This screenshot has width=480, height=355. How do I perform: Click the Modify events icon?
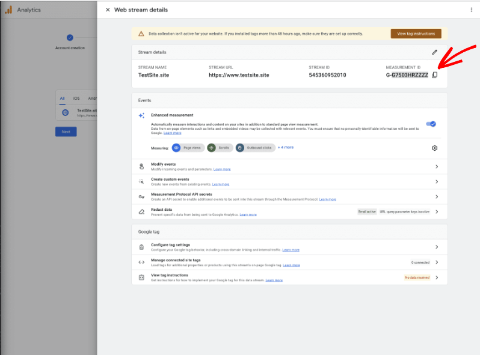(141, 166)
